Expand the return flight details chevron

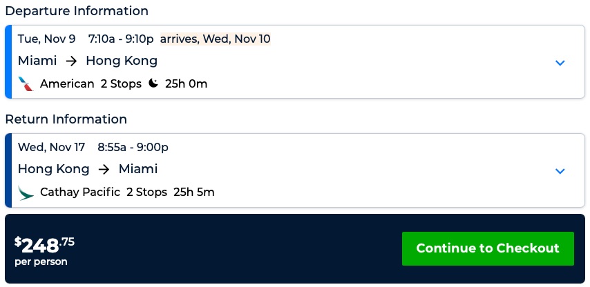click(560, 171)
